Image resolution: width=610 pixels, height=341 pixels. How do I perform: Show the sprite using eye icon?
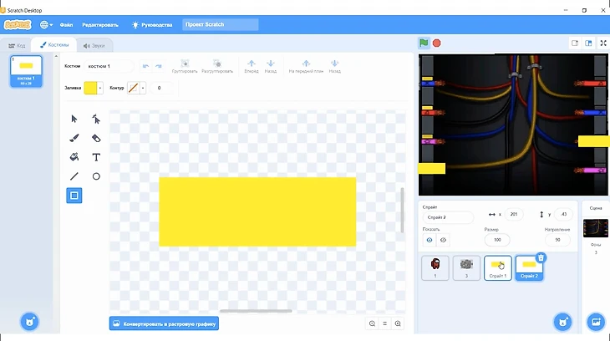[x=430, y=240]
